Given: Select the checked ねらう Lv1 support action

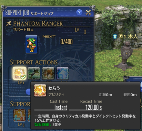Looking at the screenshot, I should click(19, 73).
